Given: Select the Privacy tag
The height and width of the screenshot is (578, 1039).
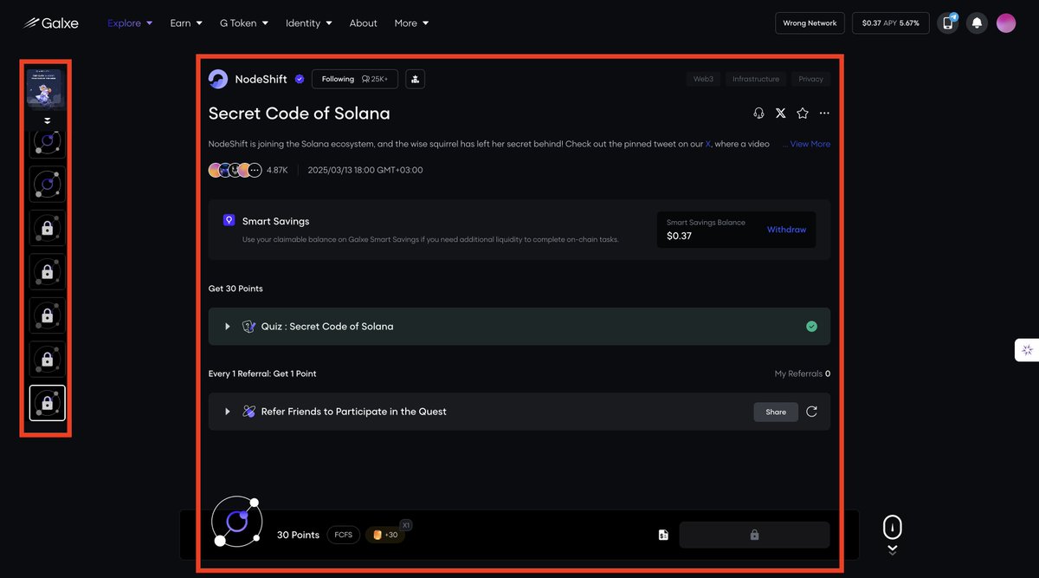Looking at the screenshot, I should 811,79.
